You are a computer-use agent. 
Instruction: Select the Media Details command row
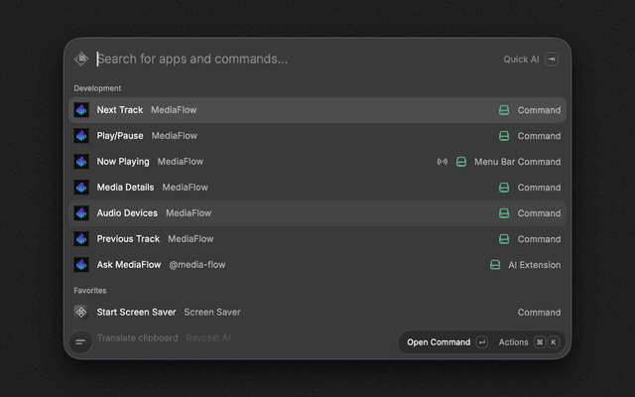tap(317, 188)
